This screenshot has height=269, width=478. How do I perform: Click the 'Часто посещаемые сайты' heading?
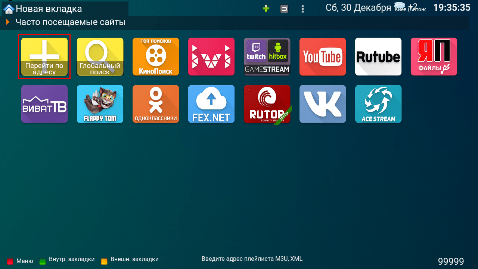click(70, 22)
